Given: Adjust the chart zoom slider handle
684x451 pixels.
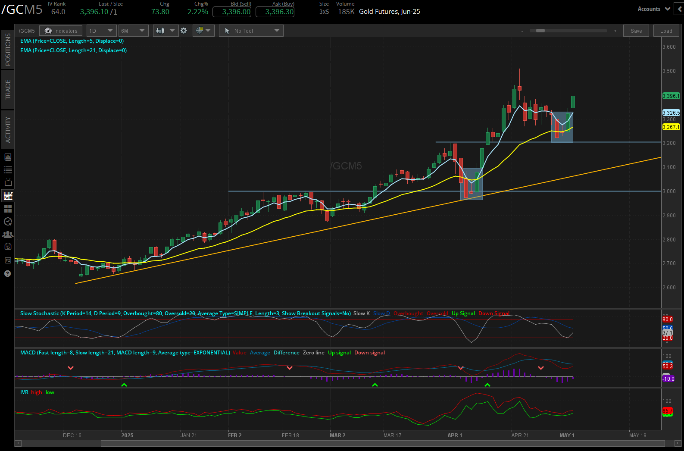Looking at the screenshot, I should pos(540,31).
